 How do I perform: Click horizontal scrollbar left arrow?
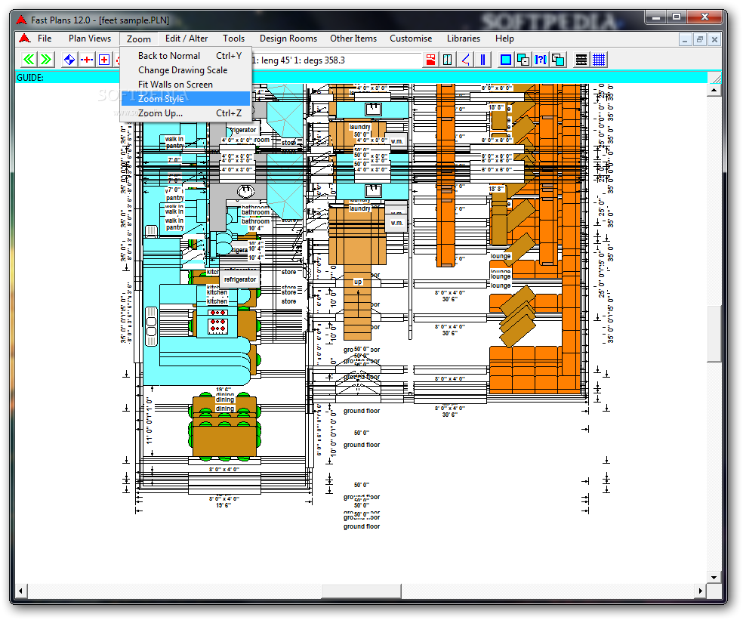click(x=21, y=591)
